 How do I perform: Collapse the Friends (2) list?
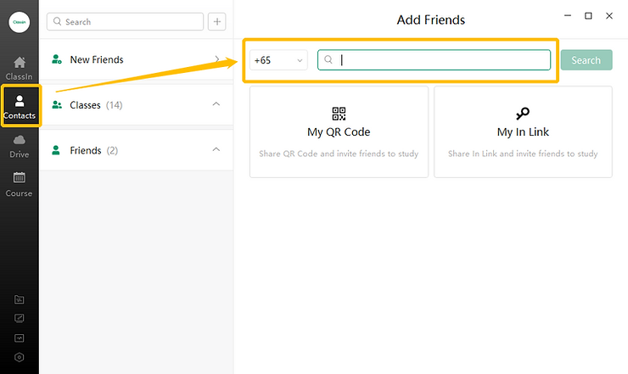(216, 150)
